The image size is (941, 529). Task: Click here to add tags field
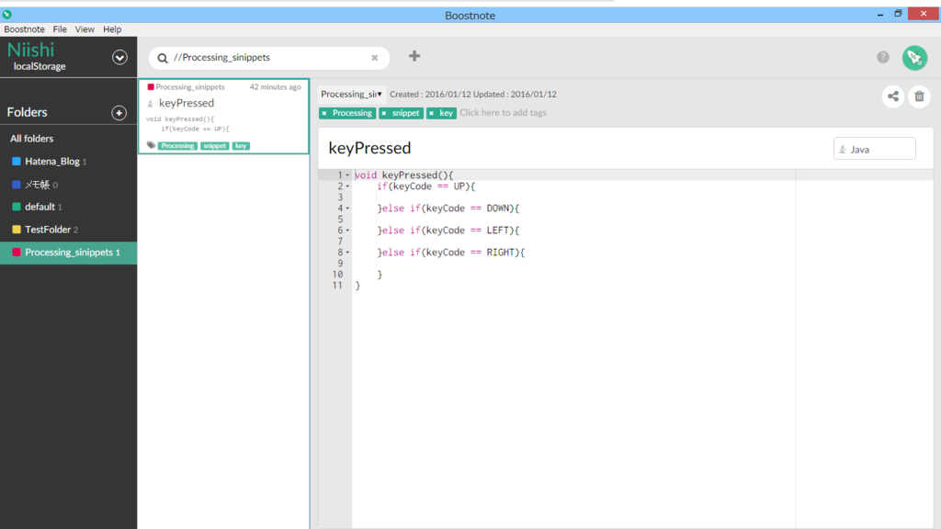(x=503, y=113)
